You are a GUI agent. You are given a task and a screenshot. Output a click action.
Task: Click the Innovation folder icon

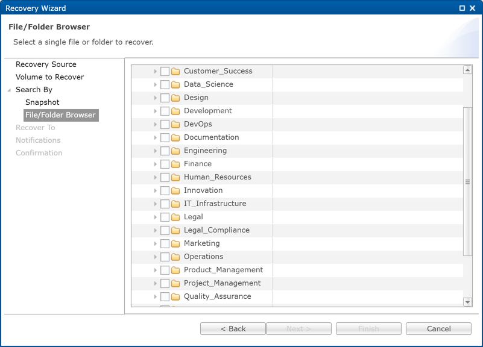[x=175, y=190]
